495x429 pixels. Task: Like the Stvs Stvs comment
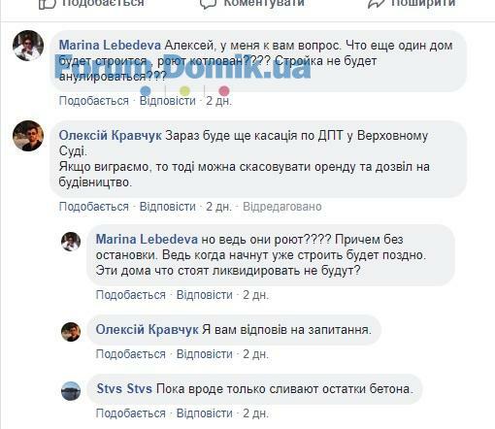click(131, 413)
